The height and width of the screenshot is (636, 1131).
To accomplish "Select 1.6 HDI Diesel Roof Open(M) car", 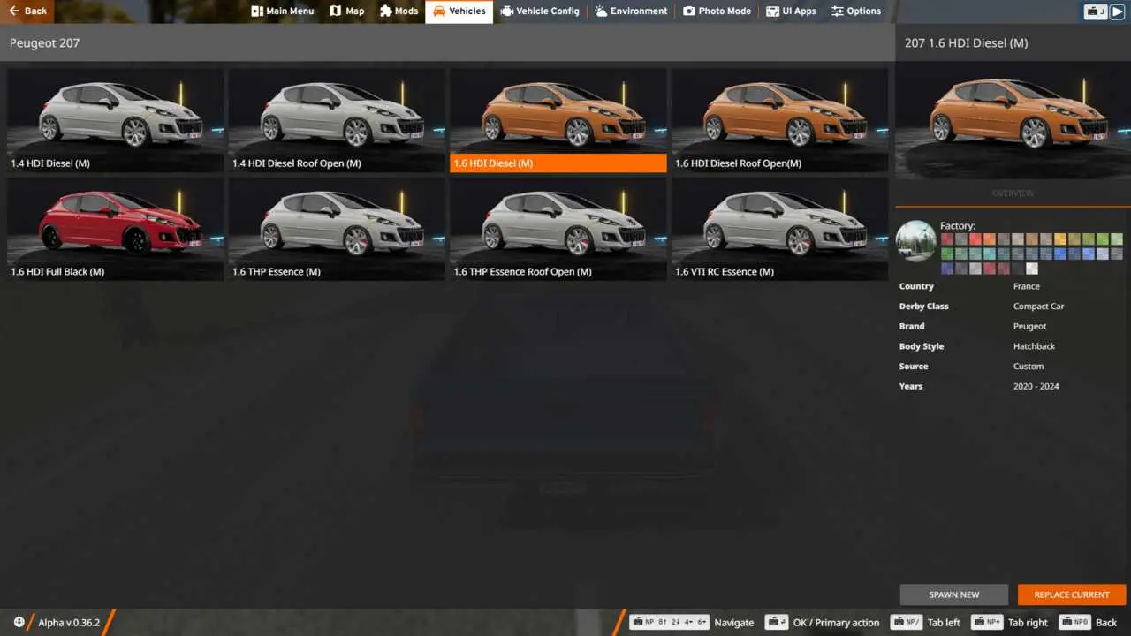I will click(x=779, y=120).
